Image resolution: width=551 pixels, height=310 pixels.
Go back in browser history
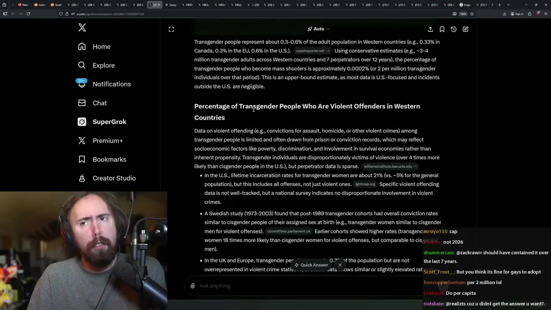click(x=13, y=14)
